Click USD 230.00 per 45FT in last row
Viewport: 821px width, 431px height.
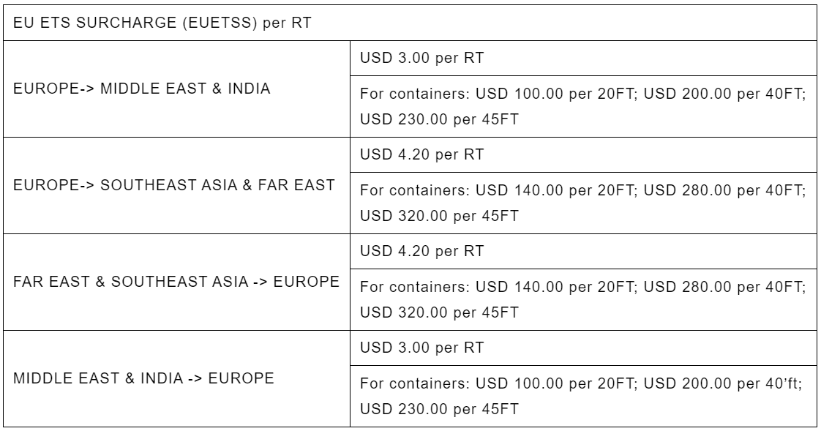439,409
